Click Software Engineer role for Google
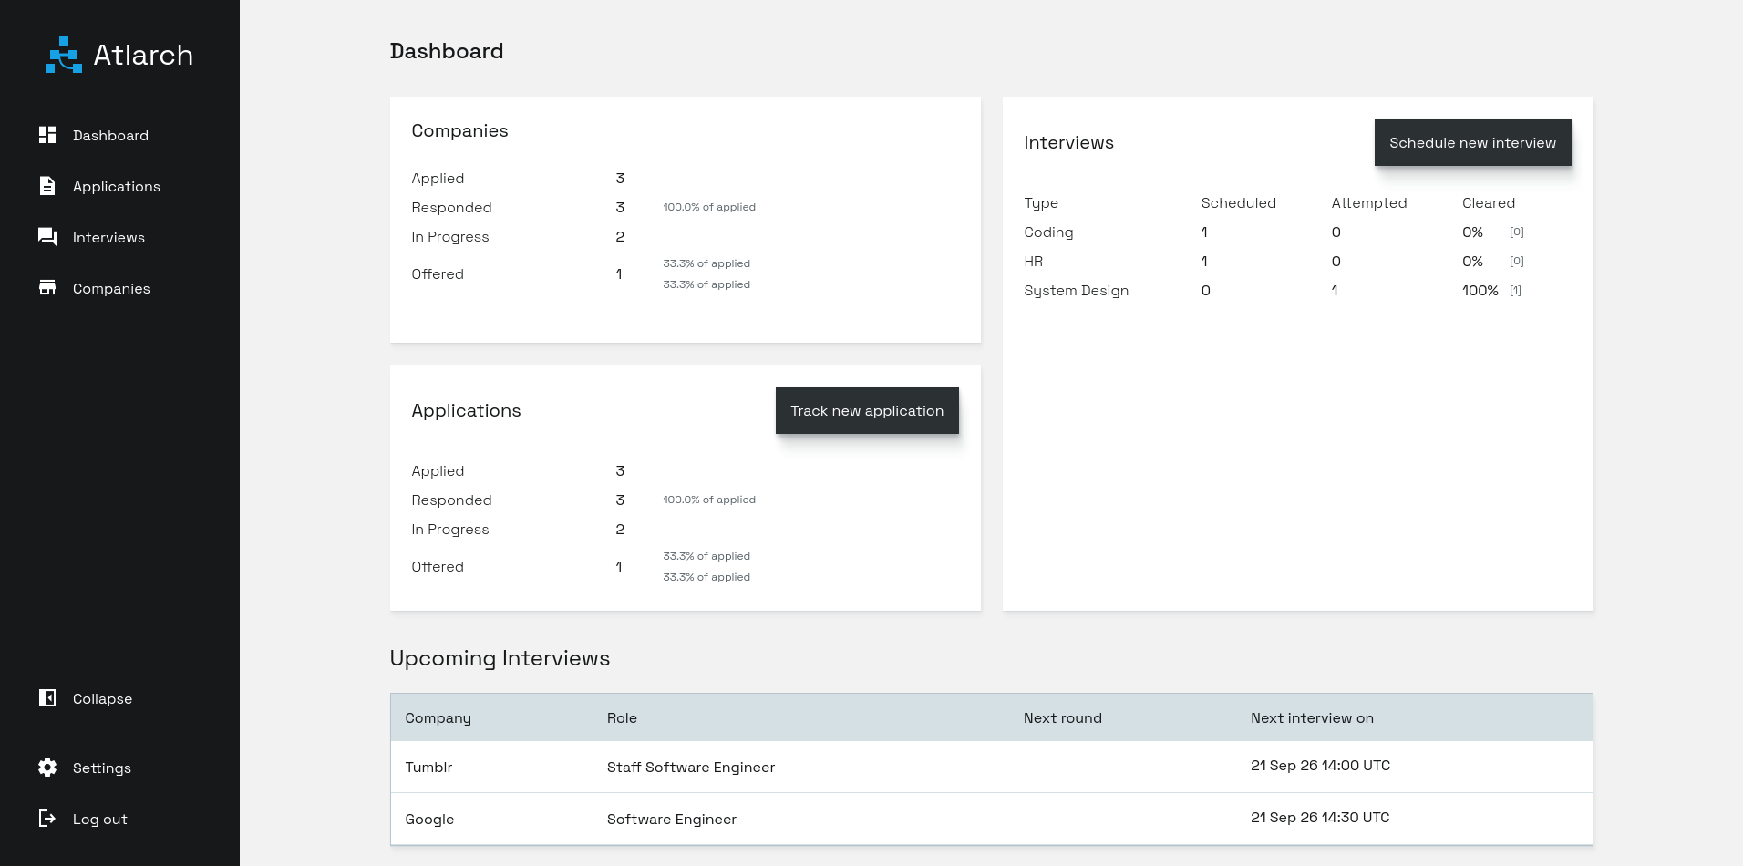This screenshot has height=866, width=1743. click(x=672, y=819)
